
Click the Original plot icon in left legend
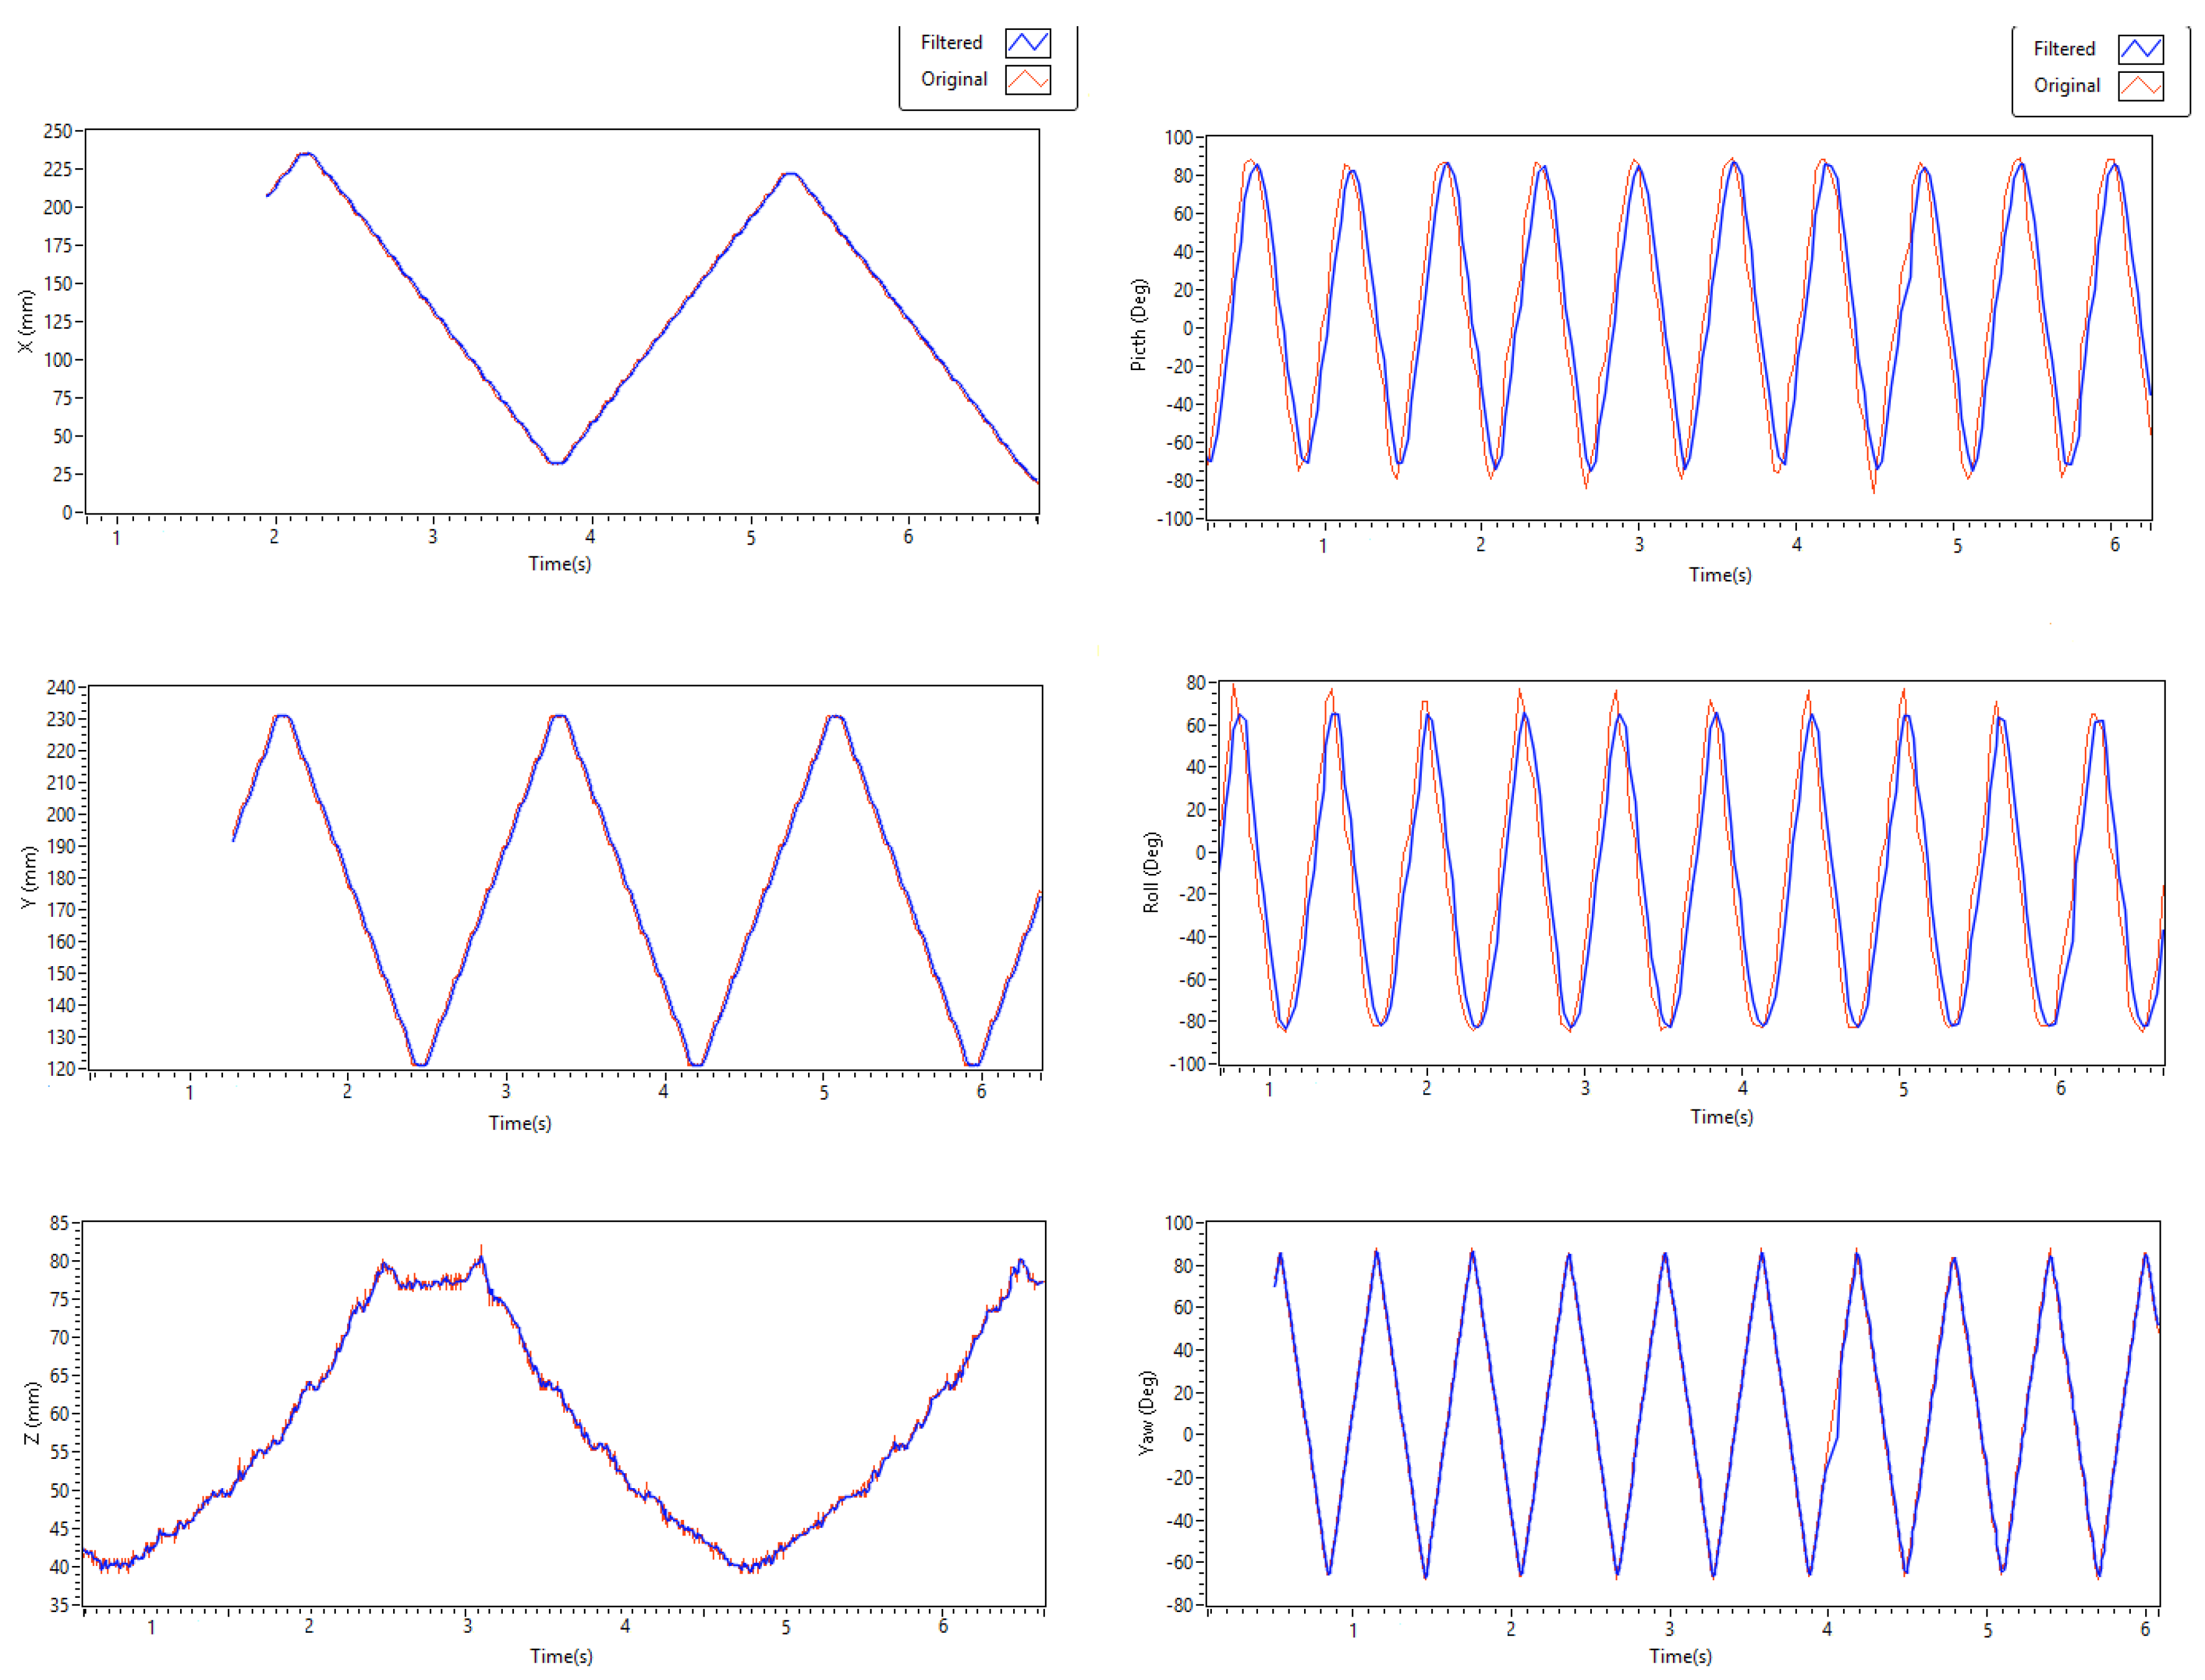coord(1027,80)
